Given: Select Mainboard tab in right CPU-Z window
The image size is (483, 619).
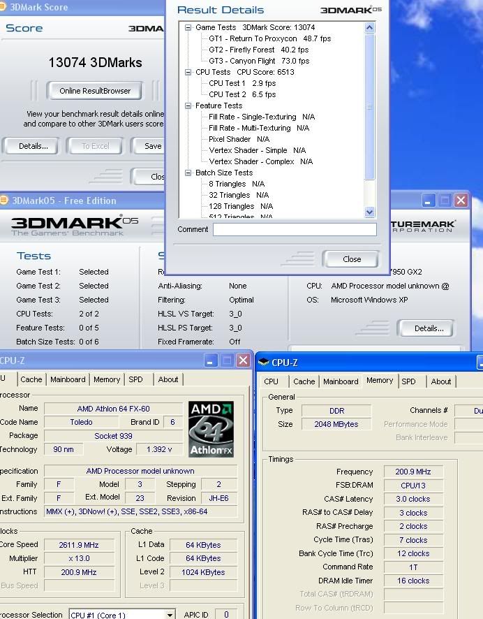Looking at the screenshot, I should tap(341, 381).
